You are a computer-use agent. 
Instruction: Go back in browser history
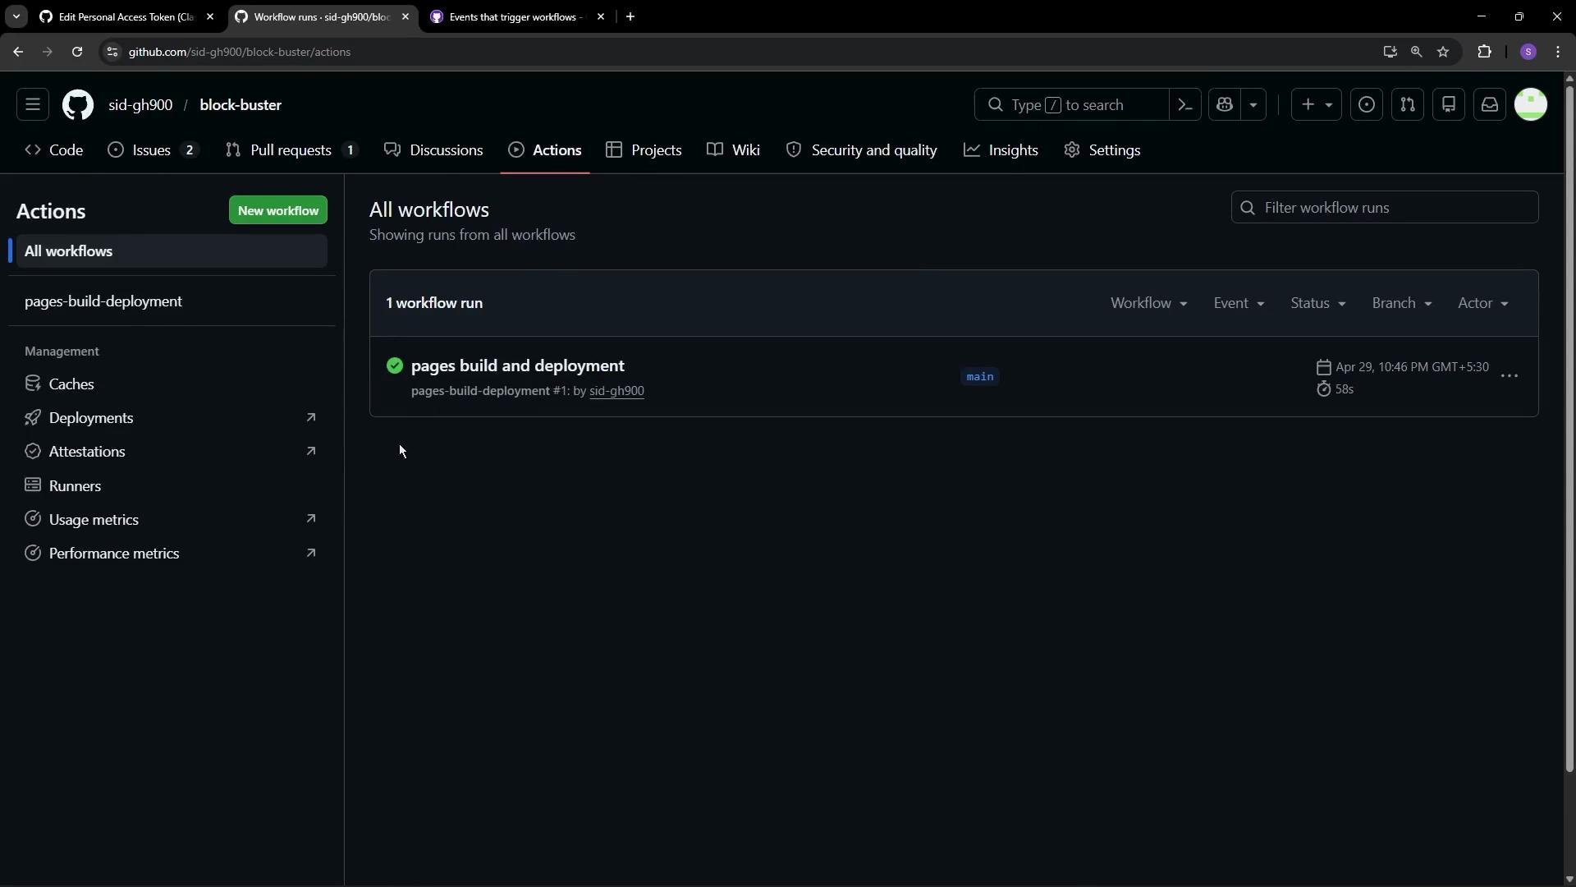click(18, 52)
